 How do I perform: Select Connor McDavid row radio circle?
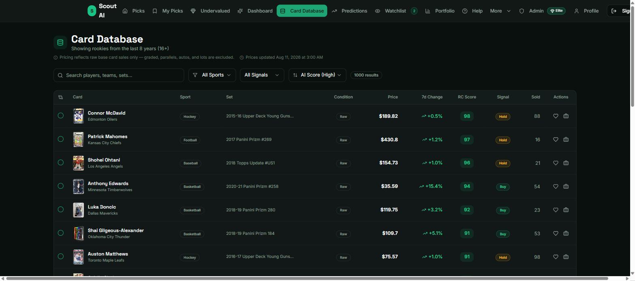click(61, 116)
